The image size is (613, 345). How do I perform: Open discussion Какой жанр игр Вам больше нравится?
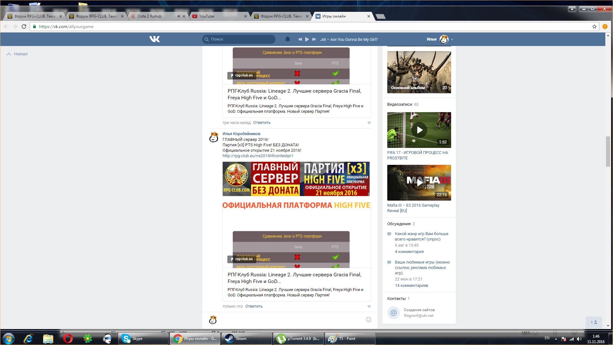(x=421, y=236)
